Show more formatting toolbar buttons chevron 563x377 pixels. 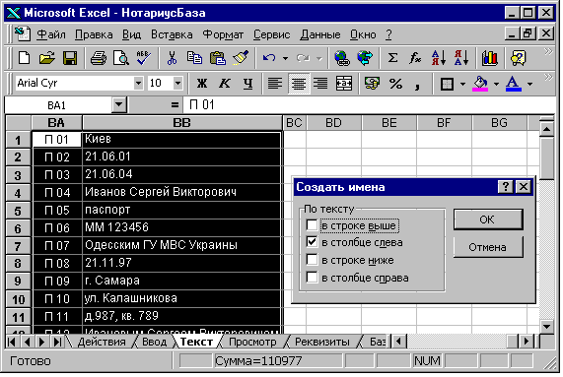point(548,77)
